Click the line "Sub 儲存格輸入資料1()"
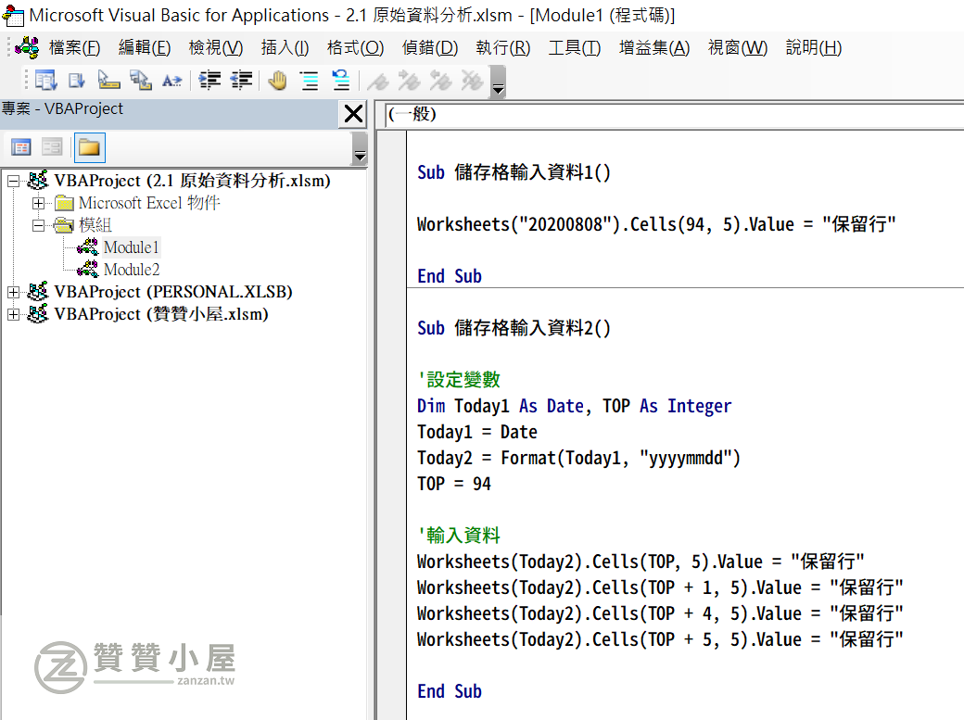This screenshot has width=964, height=720. point(514,172)
